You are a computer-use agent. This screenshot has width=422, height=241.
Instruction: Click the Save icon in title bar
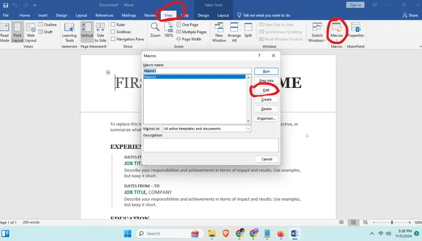click(5, 5)
